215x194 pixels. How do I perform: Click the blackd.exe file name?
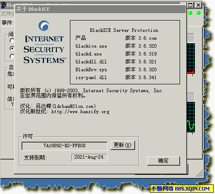(89, 54)
